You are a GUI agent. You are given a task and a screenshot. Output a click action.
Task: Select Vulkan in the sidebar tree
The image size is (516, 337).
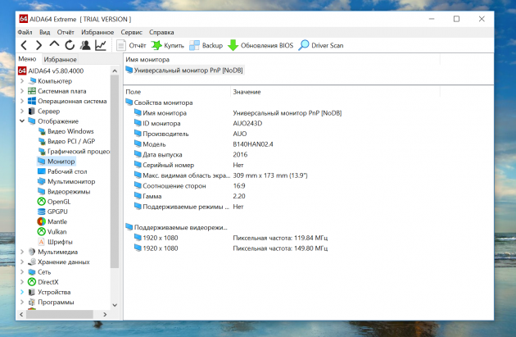[x=57, y=231]
